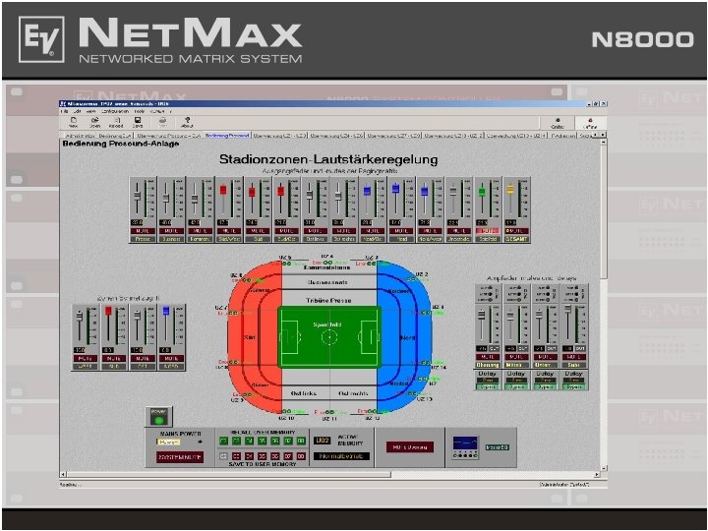Click the Open toolbar icon

coord(94,122)
